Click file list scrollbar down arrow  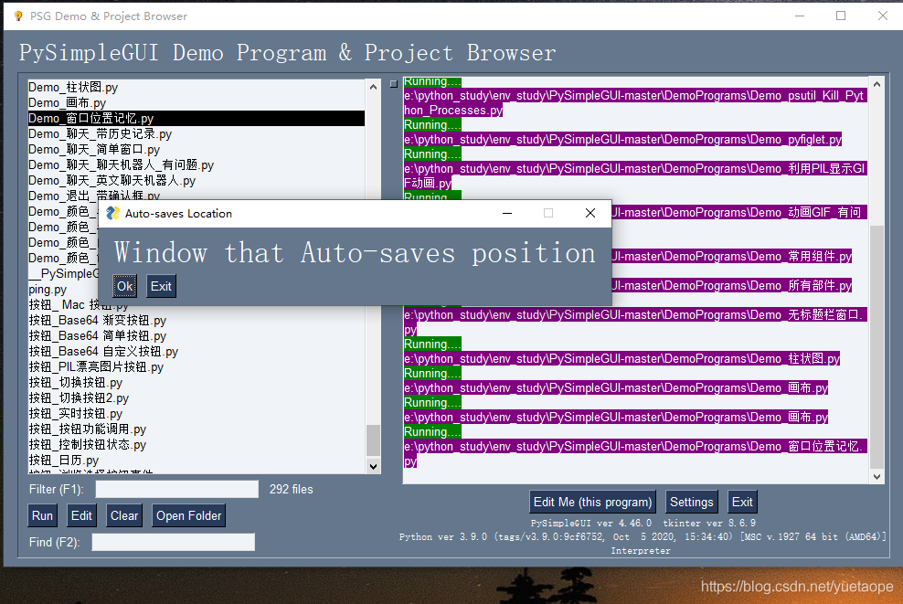click(373, 466)
